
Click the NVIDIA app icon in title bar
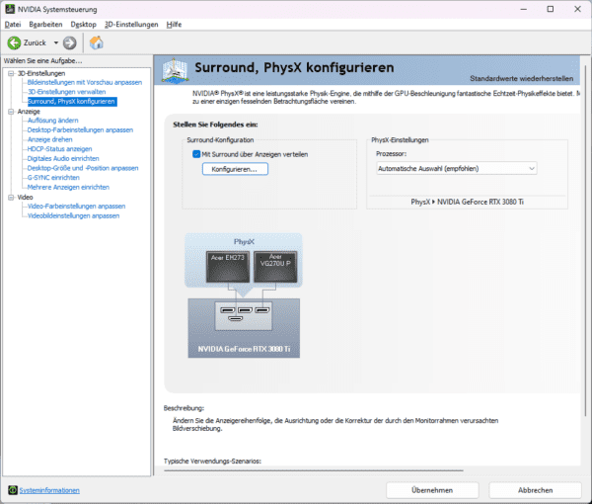point(10,9)
